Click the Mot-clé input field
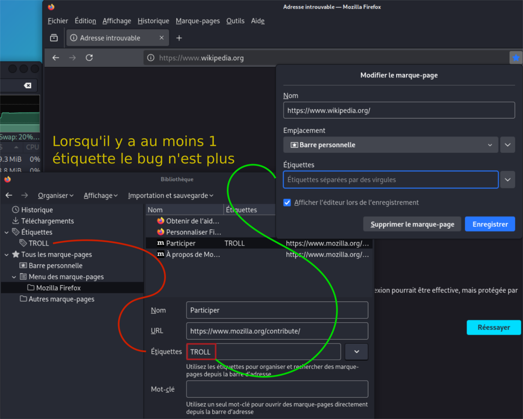This screenshot has width=523, height=419. click(x=277, y=389)
